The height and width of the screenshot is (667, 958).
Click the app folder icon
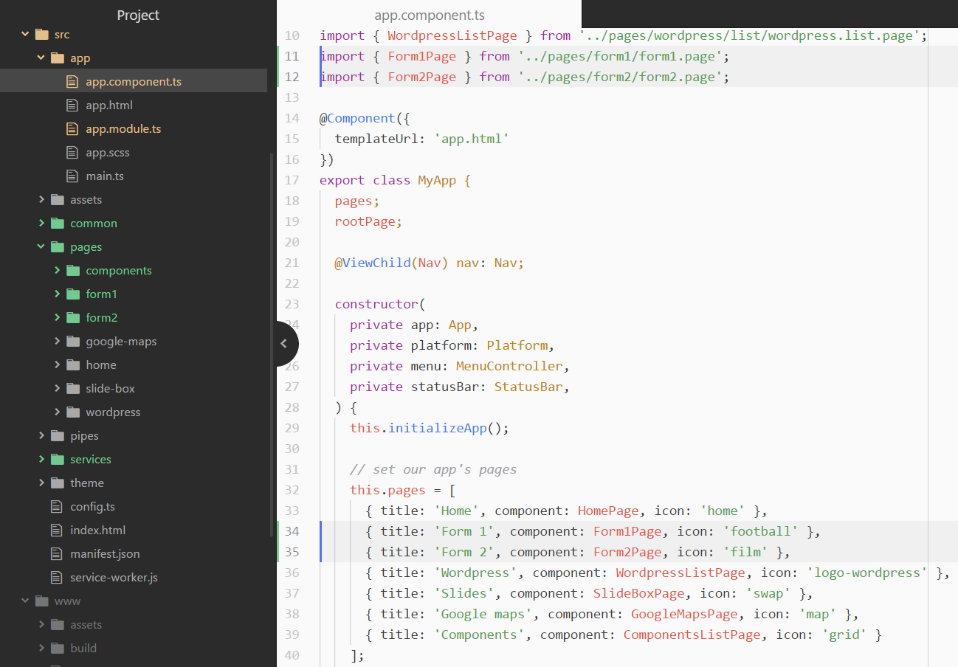click(58, 58)
